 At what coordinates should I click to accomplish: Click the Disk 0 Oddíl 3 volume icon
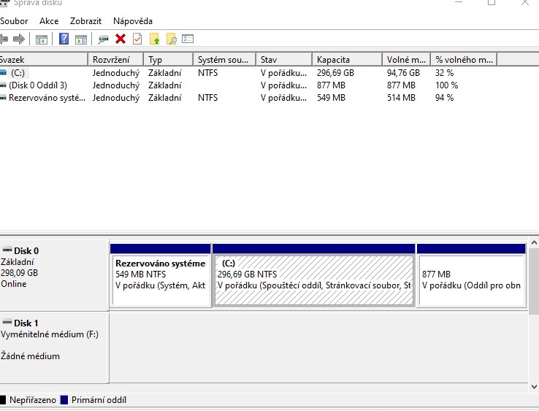(3, 85)
